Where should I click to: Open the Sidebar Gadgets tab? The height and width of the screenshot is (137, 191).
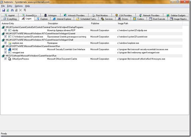click(176, 15)
